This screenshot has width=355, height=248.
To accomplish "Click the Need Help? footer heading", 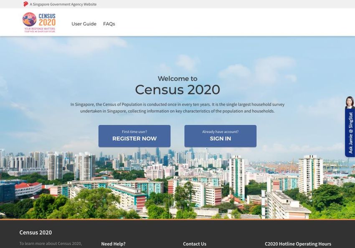I will (113, 244).
